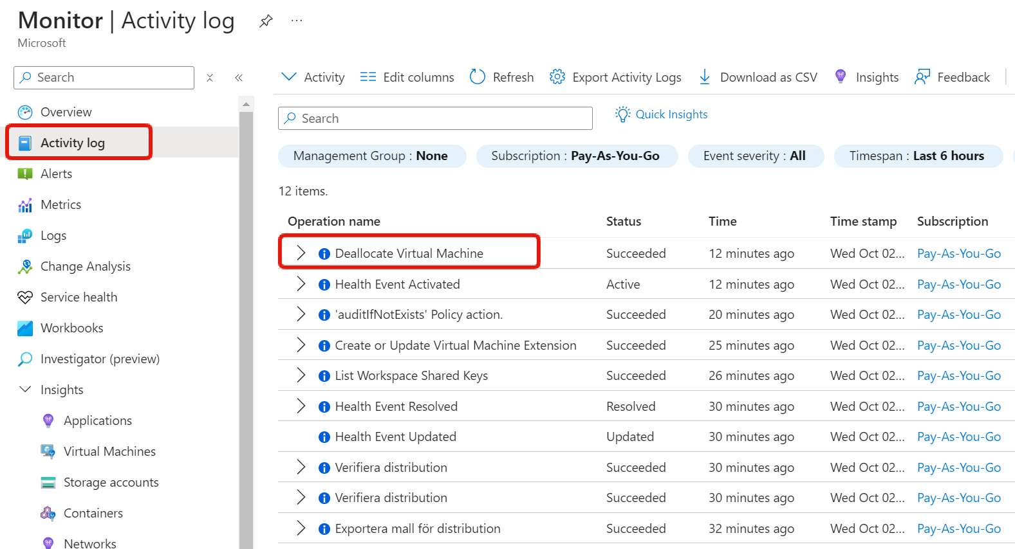Refresh the activity log

click(x=501, y=77)
